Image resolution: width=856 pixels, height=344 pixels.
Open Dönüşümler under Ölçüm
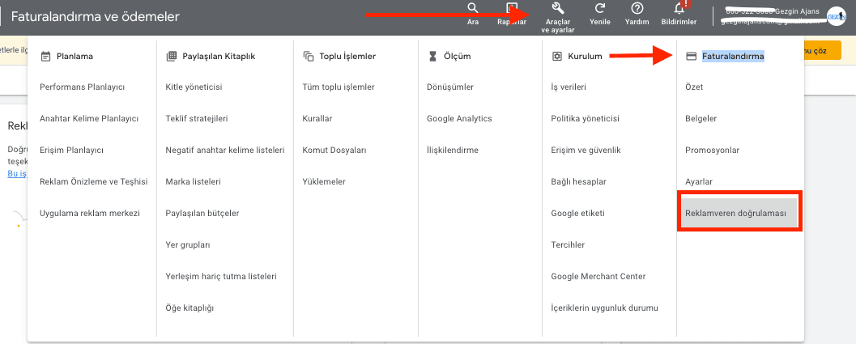click(450, 87)
